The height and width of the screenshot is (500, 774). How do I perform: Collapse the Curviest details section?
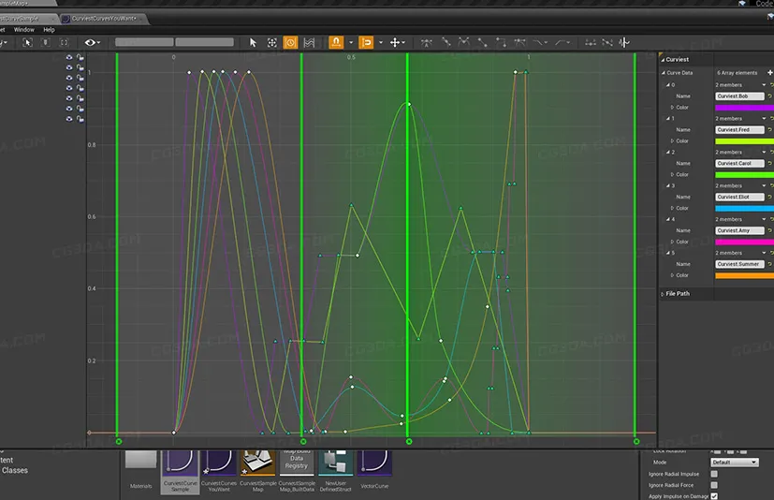point(663,59)
